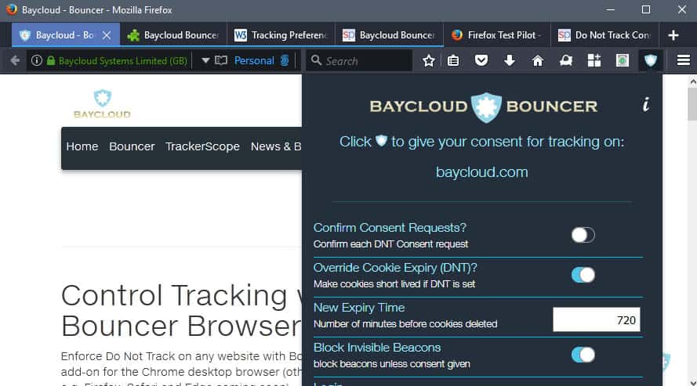Click the green padlock security icon
Viewport: 697px width, 386px height.
click(51, 60)
